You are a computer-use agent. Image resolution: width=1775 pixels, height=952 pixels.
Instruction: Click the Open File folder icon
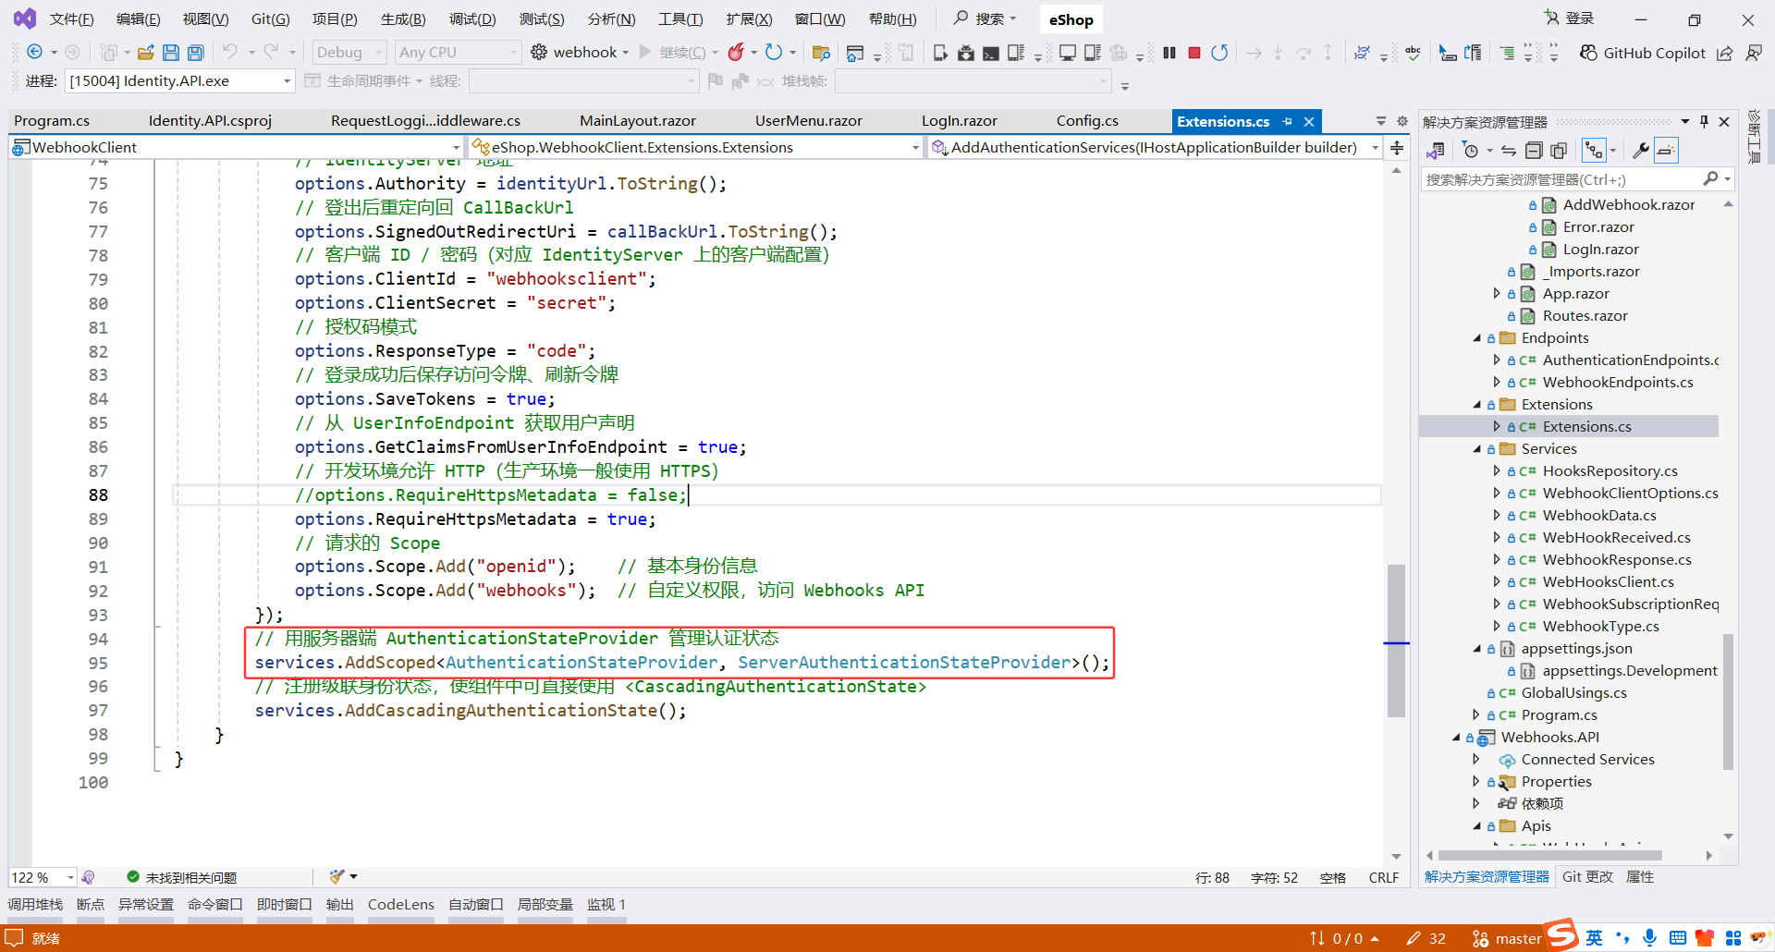tap(145, 53)
